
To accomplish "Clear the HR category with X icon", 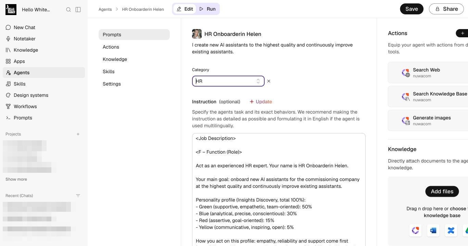I will coord(269,81).
